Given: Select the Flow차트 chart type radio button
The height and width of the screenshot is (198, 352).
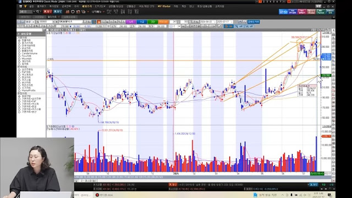Looking at the screenshot, I should click(19, 56).
